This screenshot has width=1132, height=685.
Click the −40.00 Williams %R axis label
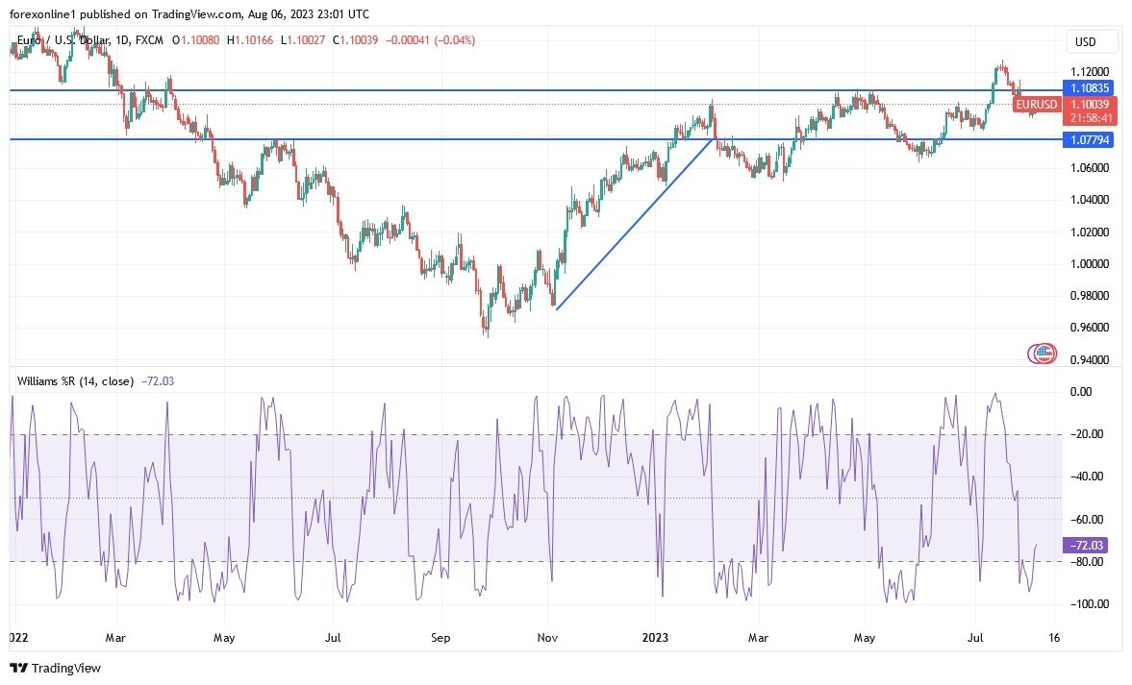(1086, 476)
